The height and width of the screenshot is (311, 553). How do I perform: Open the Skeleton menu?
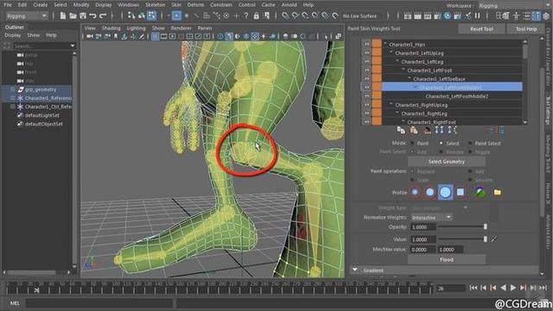tap(156, 5)
